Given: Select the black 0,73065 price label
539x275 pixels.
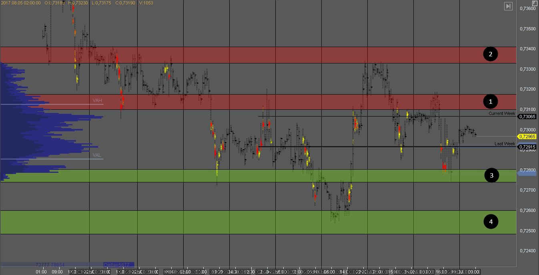Looking at the screenshot, I should 527,117.
